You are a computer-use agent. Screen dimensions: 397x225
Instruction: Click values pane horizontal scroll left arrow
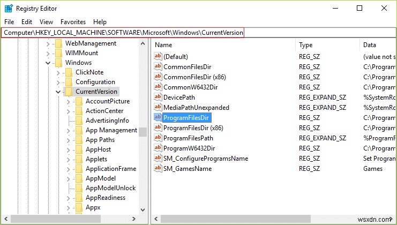tap(156, 219)
